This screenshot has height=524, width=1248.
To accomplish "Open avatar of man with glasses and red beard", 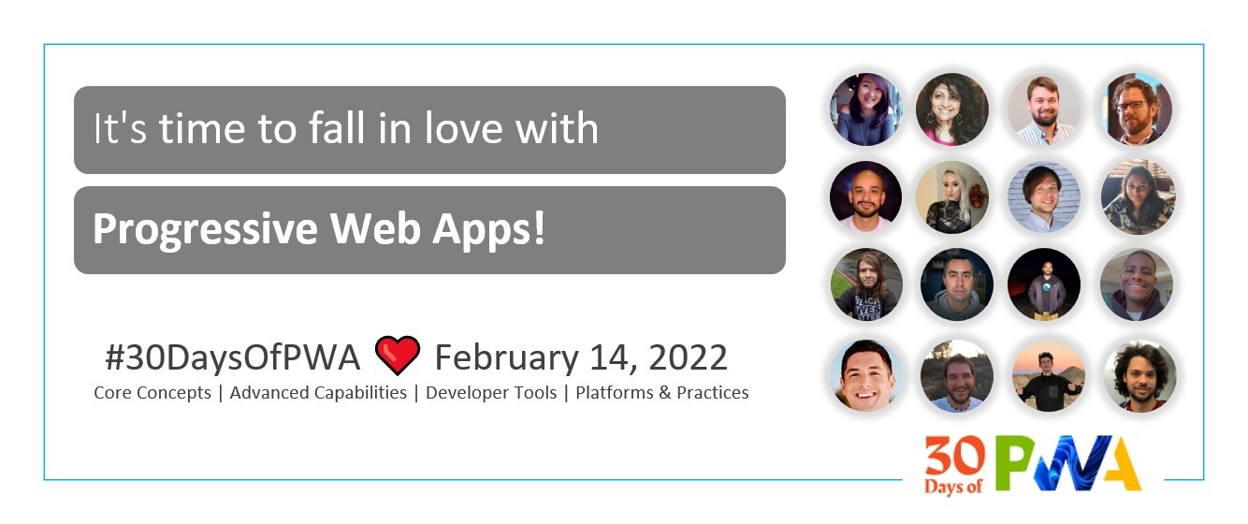I will (x=1137, y=109).
